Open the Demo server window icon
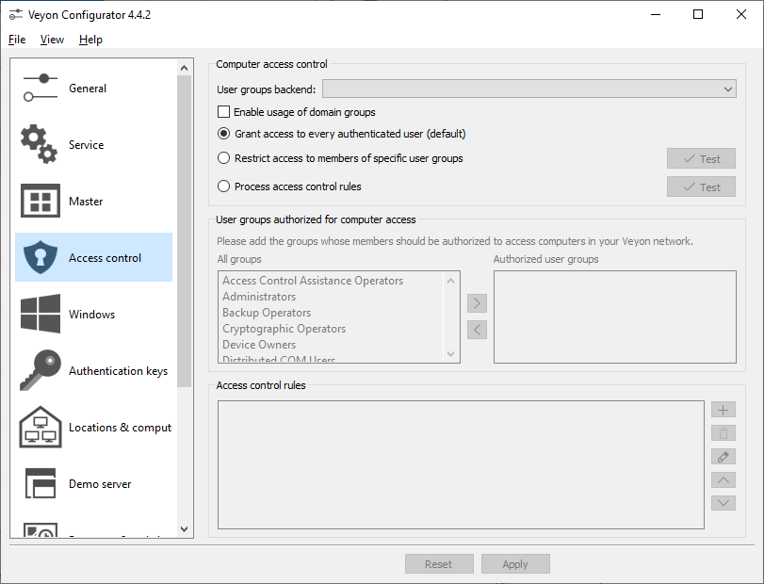 [40, 483]
